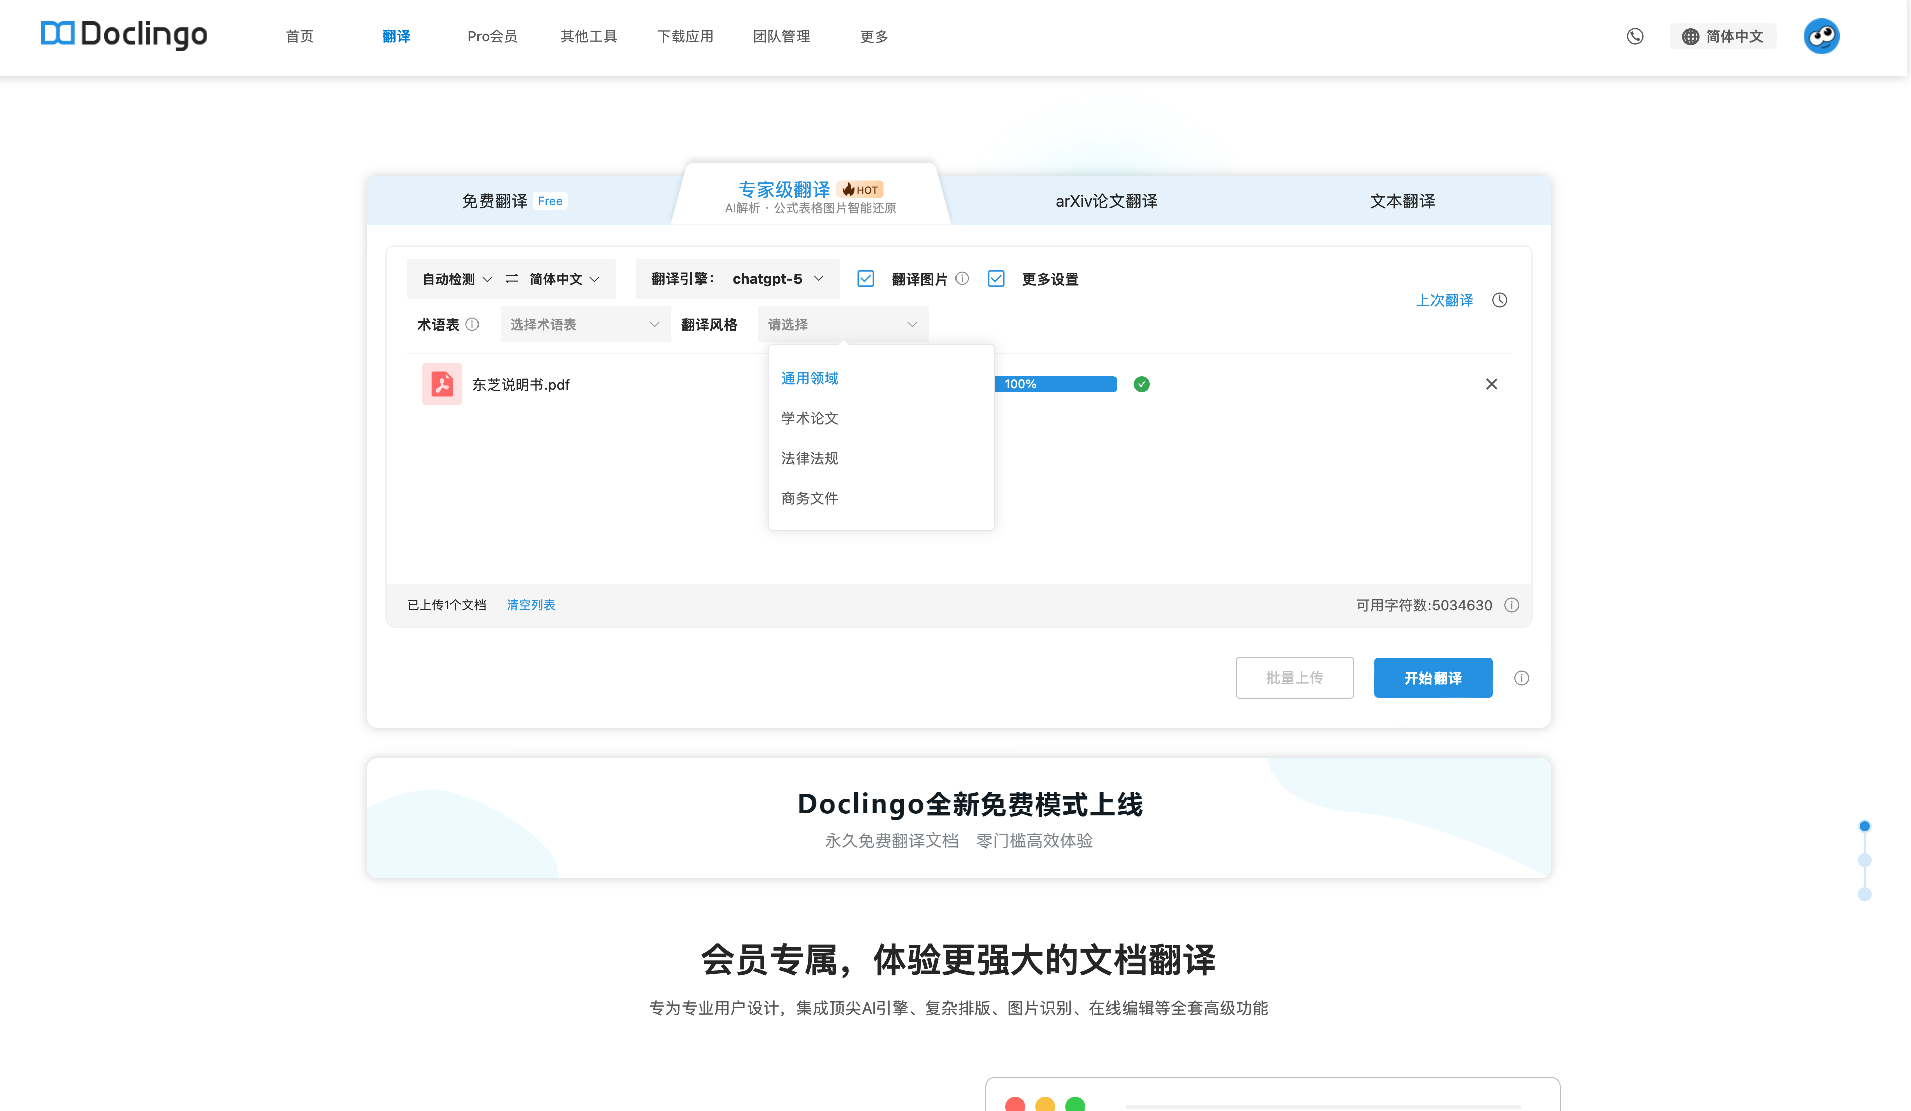Select 学术论文 from the style list
This screenshot has height=1111, width=1911.
pyautogui.click(x=809, y=418)
